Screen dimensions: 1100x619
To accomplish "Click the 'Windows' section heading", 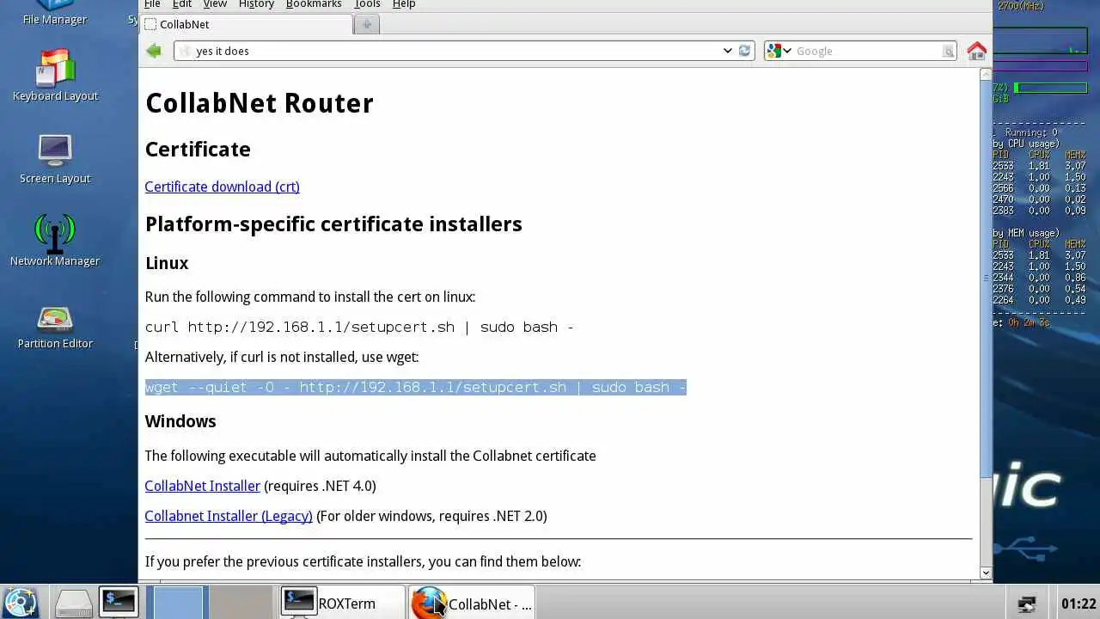I will pyautogui.click(x=180, y=421).
